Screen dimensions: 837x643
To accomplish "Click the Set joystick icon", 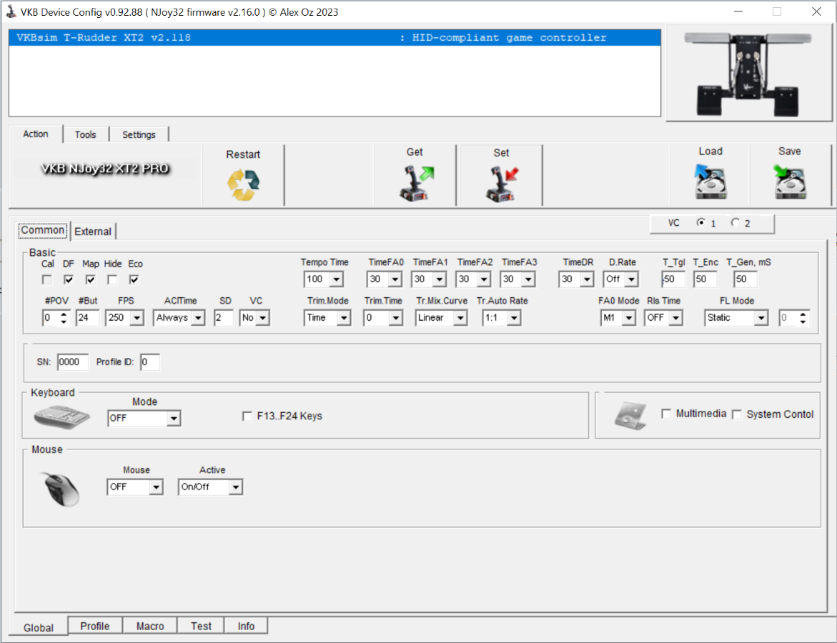I will [502, 184].
